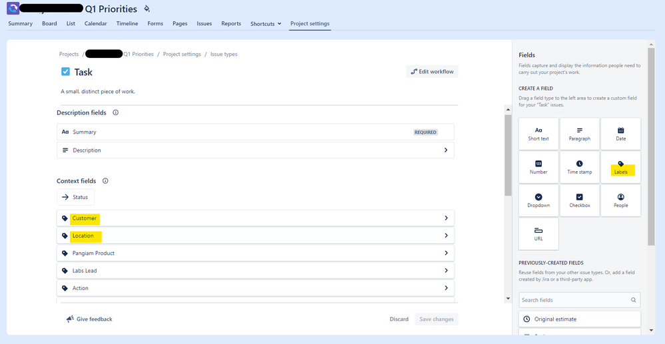This screenshot has height=344, width=665.
Task: Click the Summary field row
Action: [x=256, y=132]
